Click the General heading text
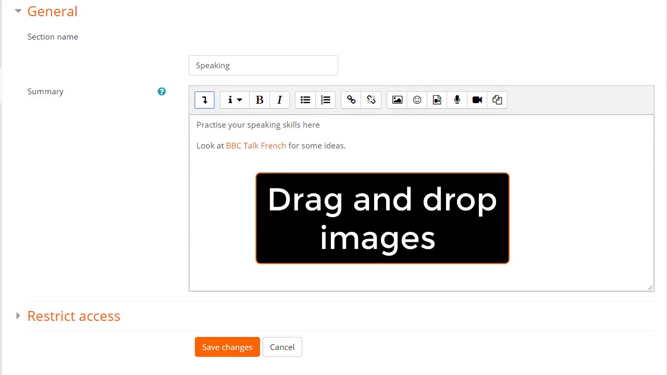667x375 pixels. pyautogui.click(x=52, y=11)
